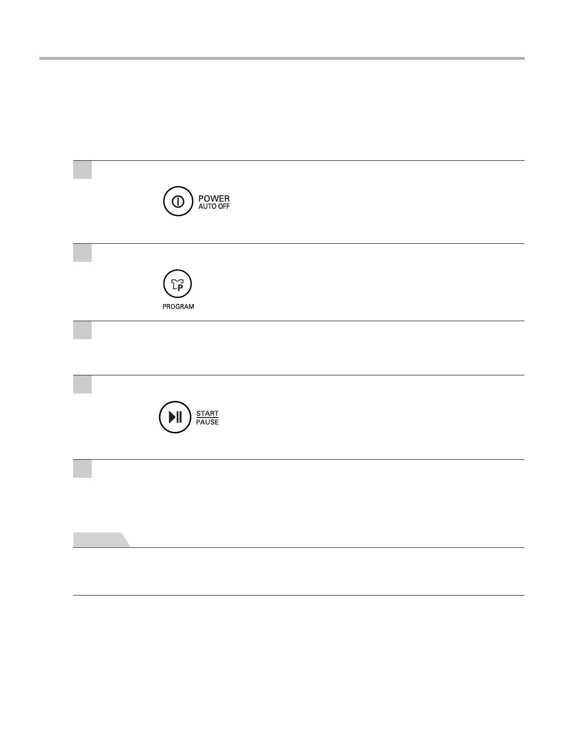Screen dimensions: 564x735
Task: Click the Start/Pause play icon
Action: [x=175, y=417]
